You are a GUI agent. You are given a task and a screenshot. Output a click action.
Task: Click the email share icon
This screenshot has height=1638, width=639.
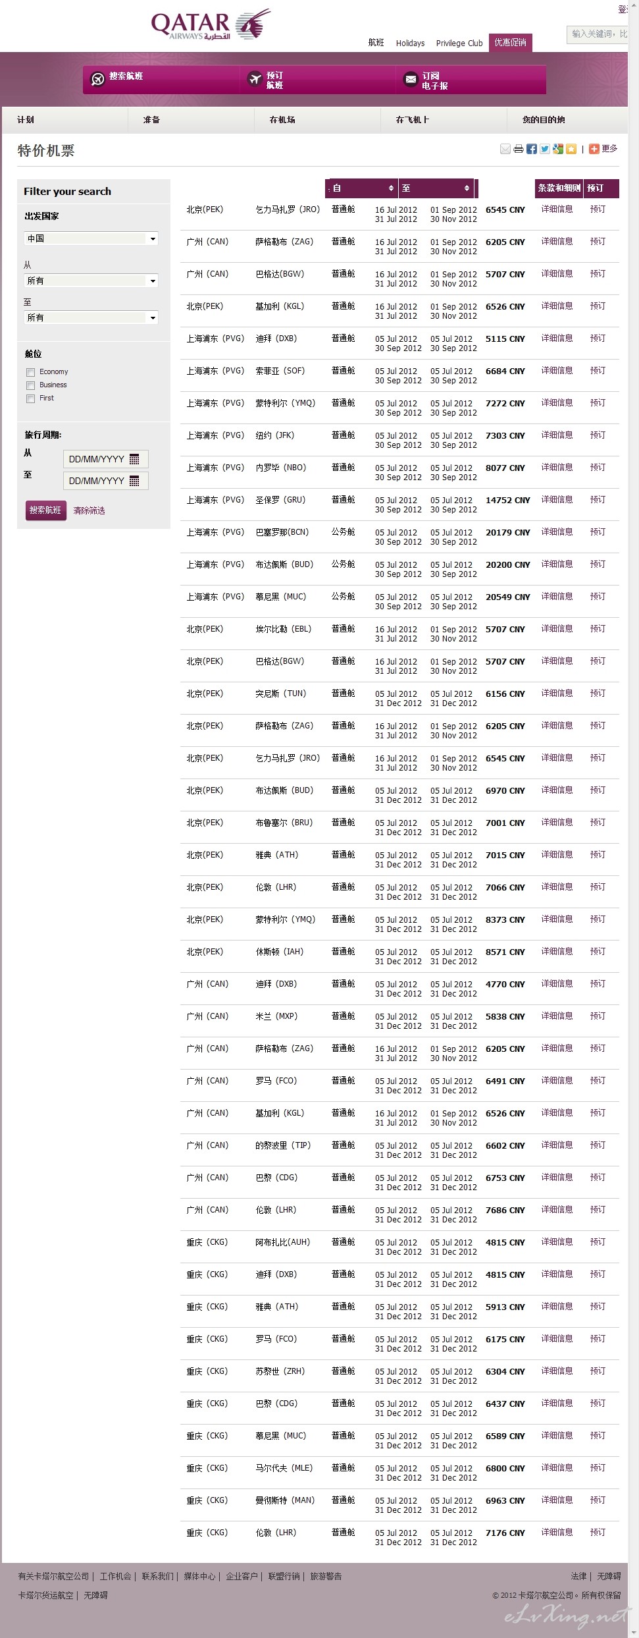pyautogui.click(x=505, y=149)
